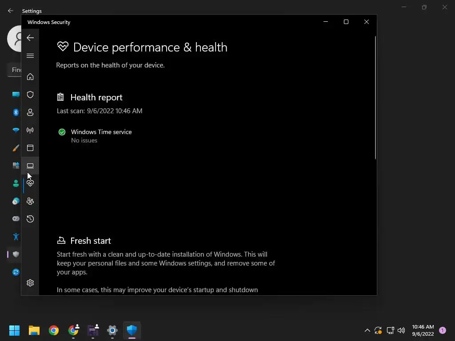The width and height of the screenshot is (455, 341).
Task: Show hidden system tray icons
Action: coord(367,330)
